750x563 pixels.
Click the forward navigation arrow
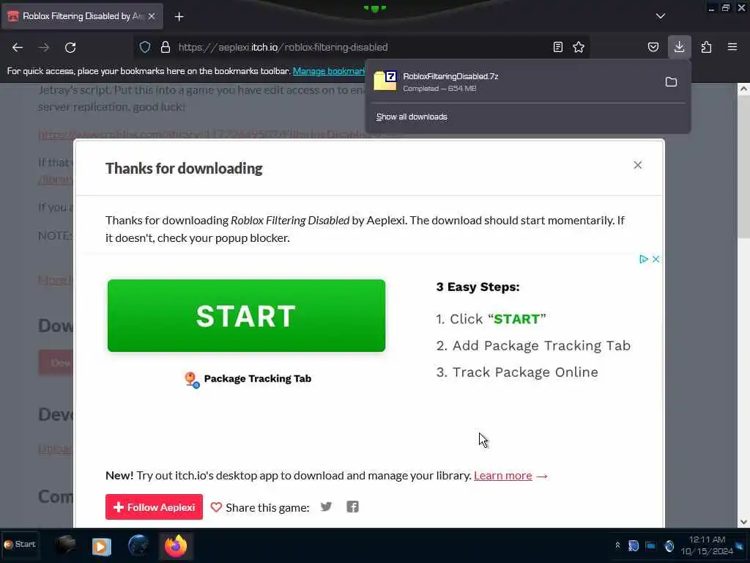[x=44, y=48]
